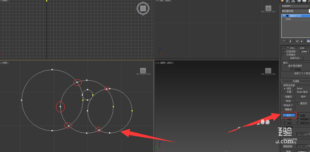This screenshot has width=310, height=152.
Task: Enable the 闭合 checkbox
Action: tap(285, 123)
